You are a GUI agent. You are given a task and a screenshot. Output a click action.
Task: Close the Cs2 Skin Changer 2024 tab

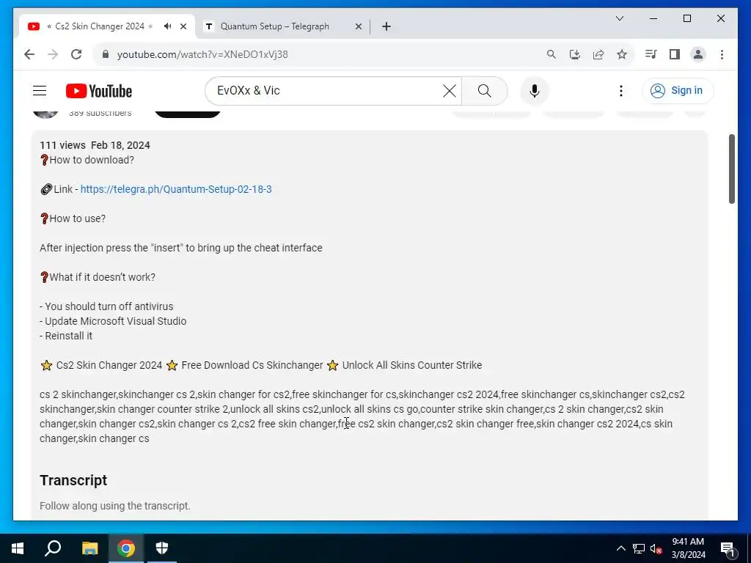[x=183, y=26]
